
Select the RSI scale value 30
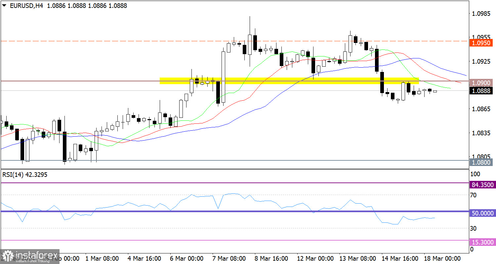coord(473,228)
